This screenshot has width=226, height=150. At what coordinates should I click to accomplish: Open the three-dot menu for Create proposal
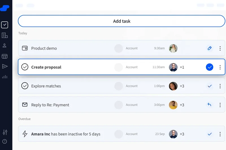click(220, 67)
